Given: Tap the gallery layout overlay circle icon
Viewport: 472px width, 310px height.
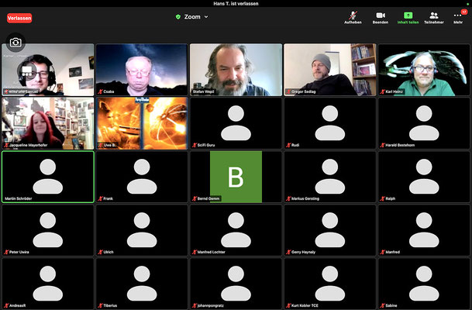Looking at the screenshot, I should point(27,71).
